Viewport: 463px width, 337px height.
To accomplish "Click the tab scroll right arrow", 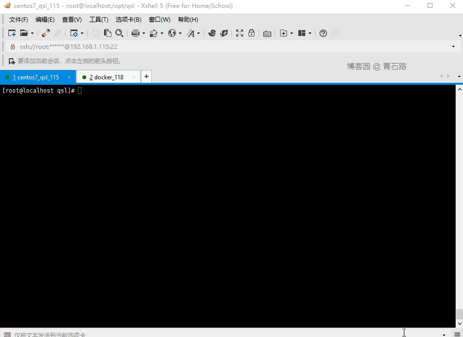I will pyautogui.click(x=449, y=76).
